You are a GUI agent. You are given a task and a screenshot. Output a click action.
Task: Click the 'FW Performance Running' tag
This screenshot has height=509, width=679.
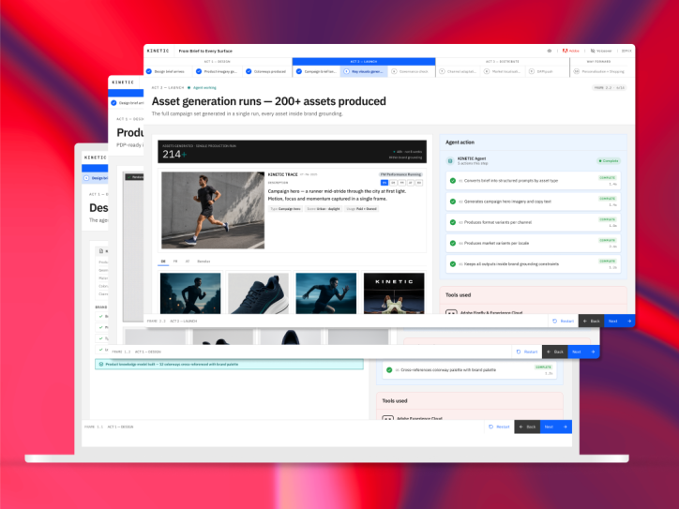(x=400, y=174)
